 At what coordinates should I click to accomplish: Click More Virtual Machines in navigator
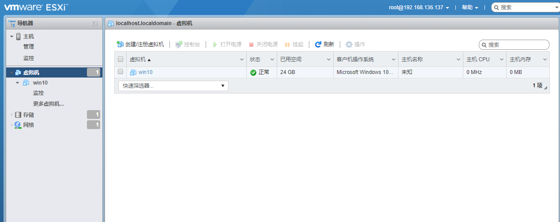click(x=49, y=104)
